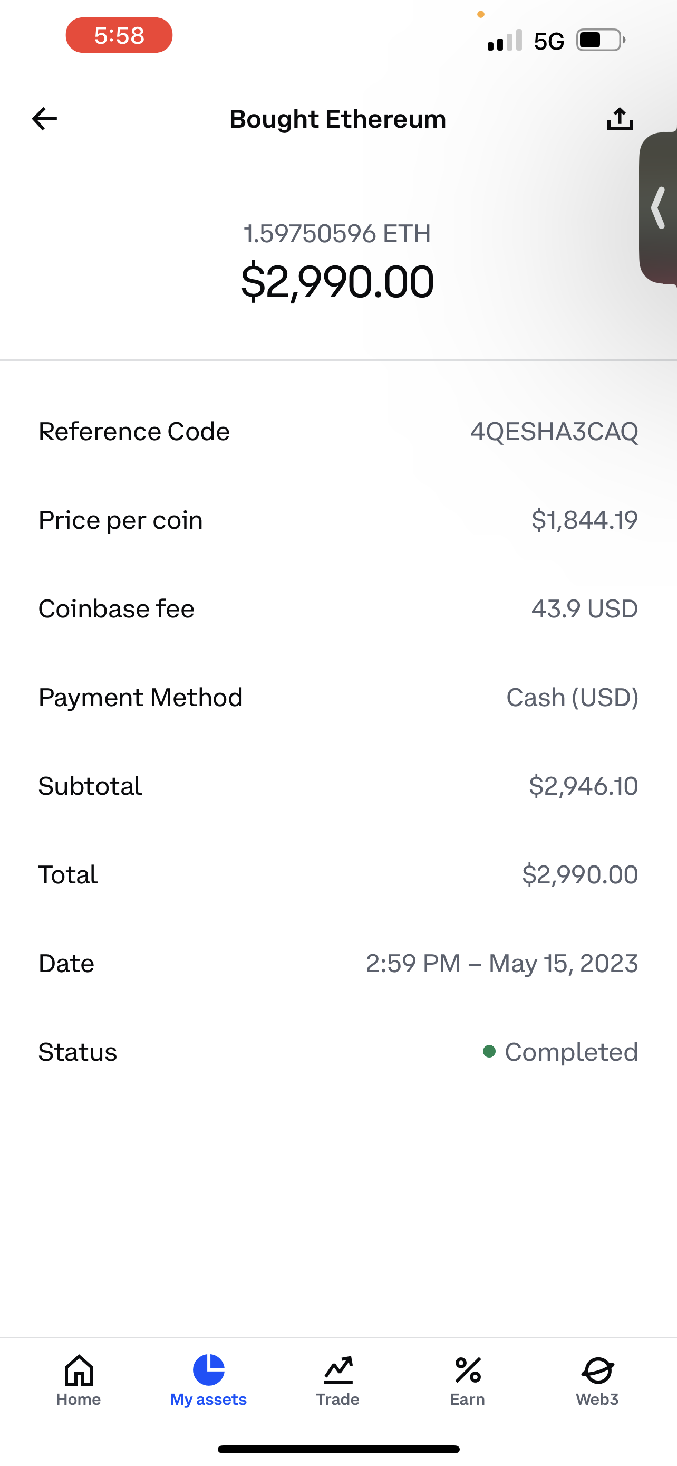677x1466 pixels.
Task: Switch to Web3 tab label
Action: point(597,1400)
